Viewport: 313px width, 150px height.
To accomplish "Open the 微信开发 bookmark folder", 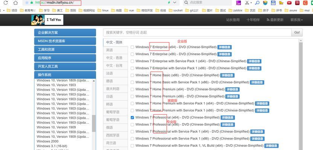I will tap(145, 10).
